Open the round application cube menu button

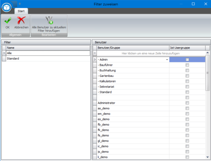(x=7, y=7)
